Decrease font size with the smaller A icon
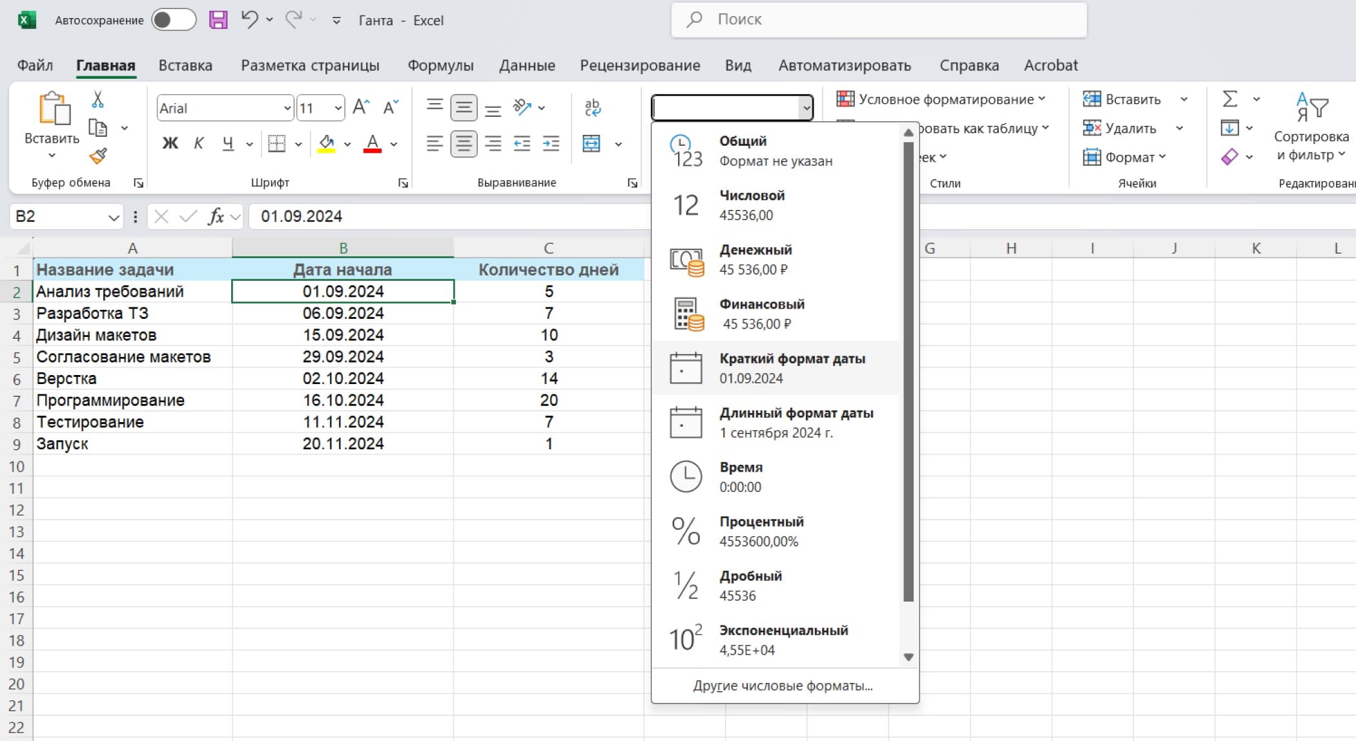1356x741 pixels. click(x=391, y=107)
